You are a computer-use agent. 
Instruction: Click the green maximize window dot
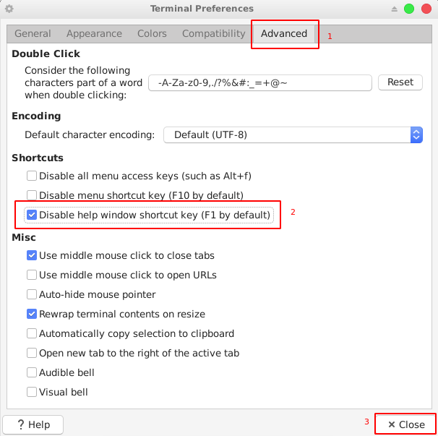409,9
